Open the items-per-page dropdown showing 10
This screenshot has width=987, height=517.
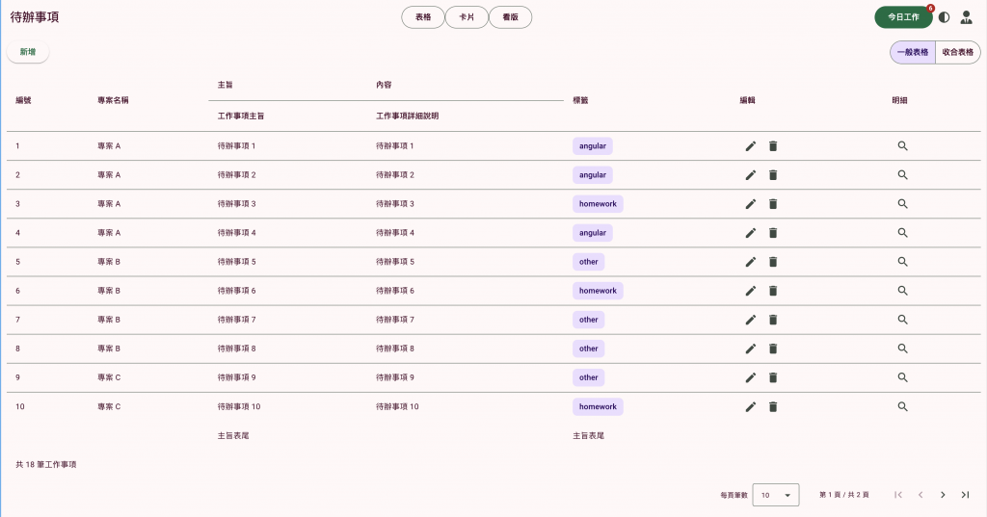coord(776,495)
